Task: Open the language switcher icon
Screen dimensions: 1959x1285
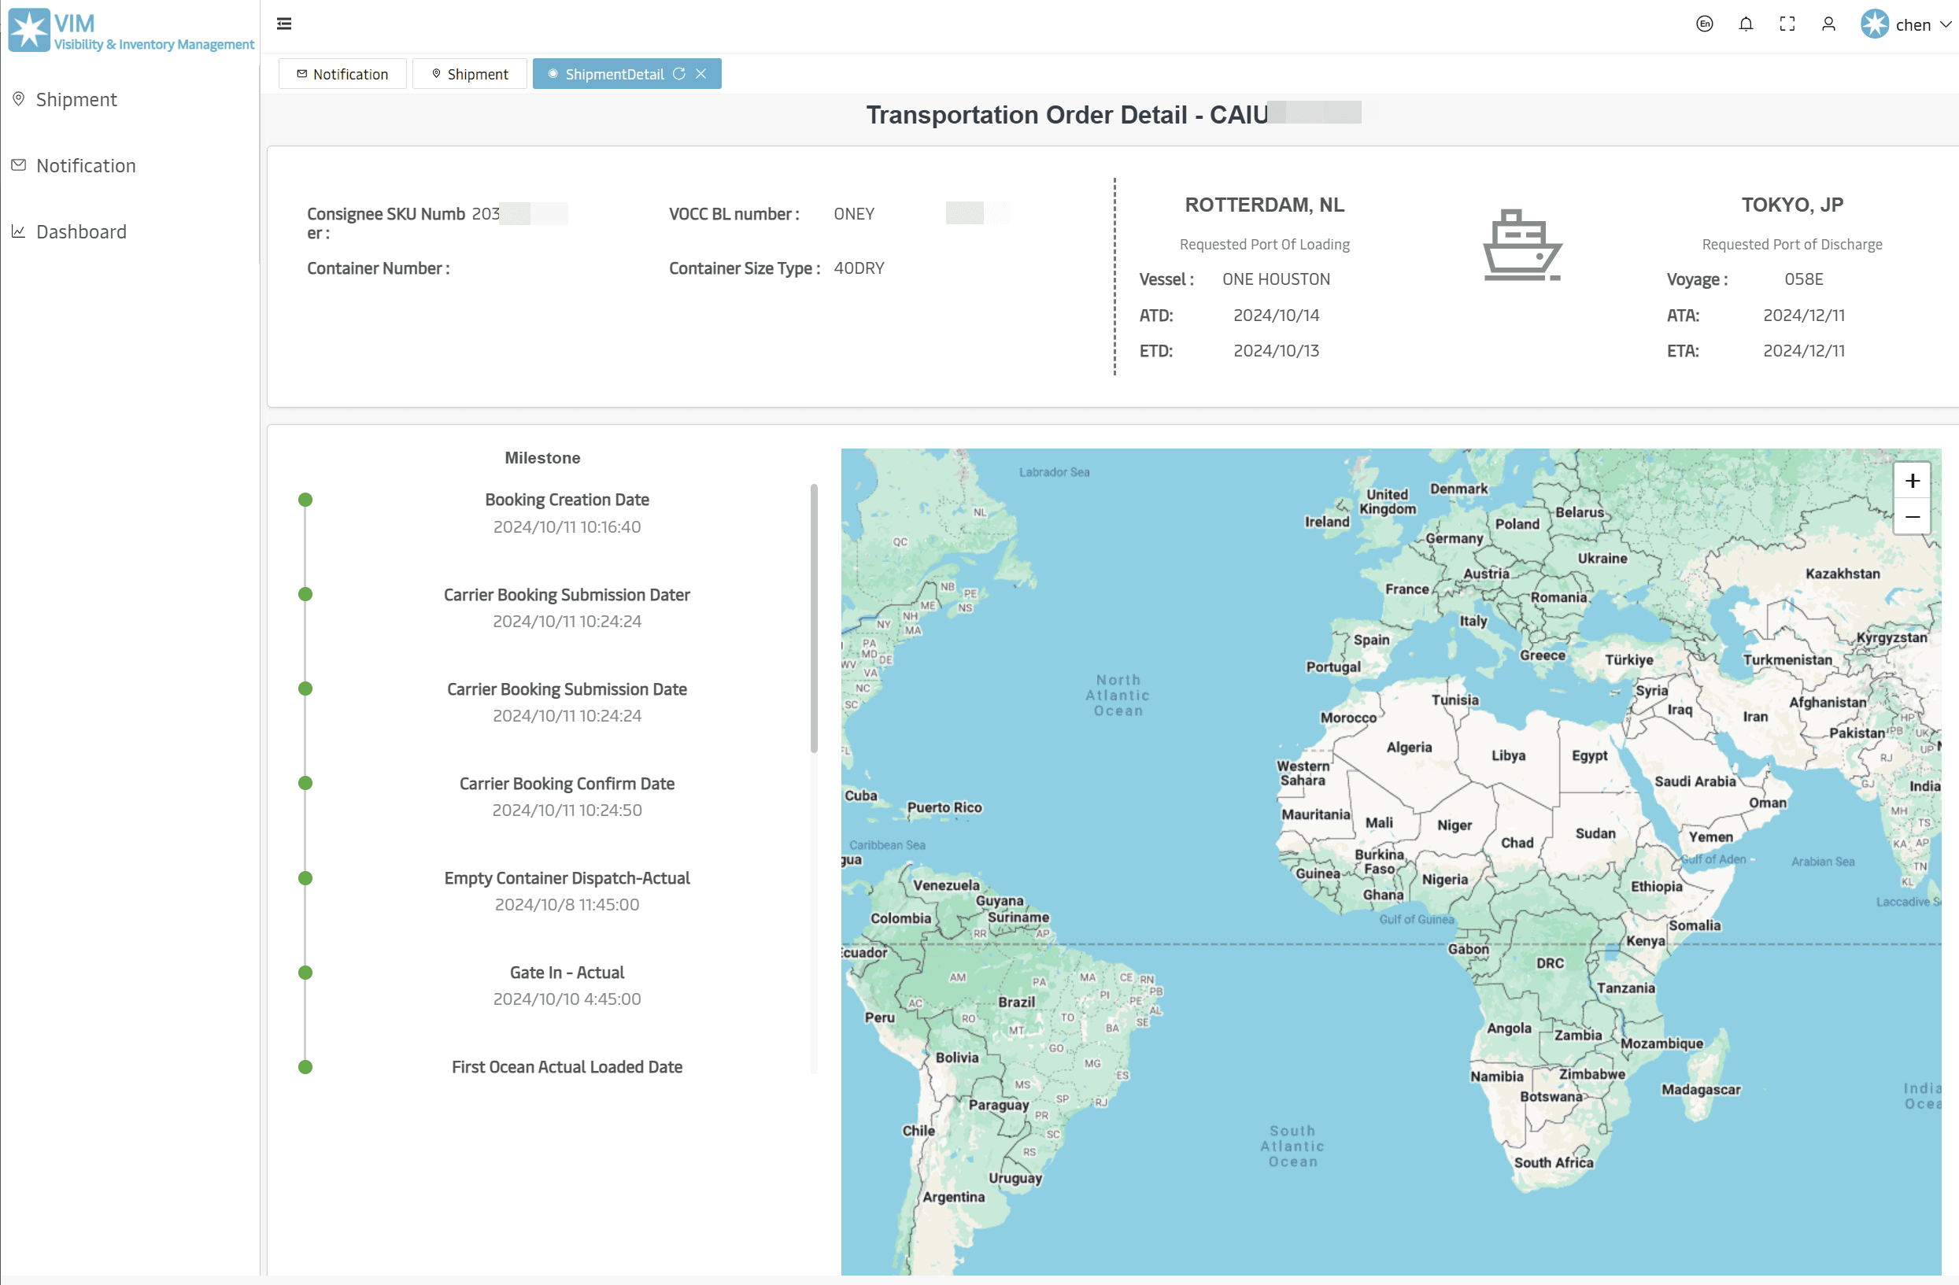Action: point(1705,24)
